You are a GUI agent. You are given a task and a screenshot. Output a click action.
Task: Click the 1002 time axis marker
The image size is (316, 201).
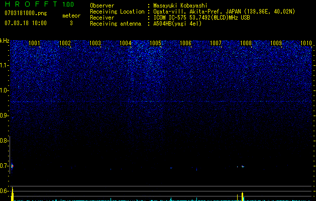65,43
